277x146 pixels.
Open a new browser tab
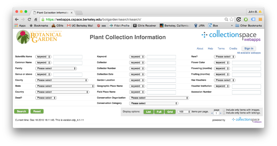pyautogui.click(x=79, y=13)
